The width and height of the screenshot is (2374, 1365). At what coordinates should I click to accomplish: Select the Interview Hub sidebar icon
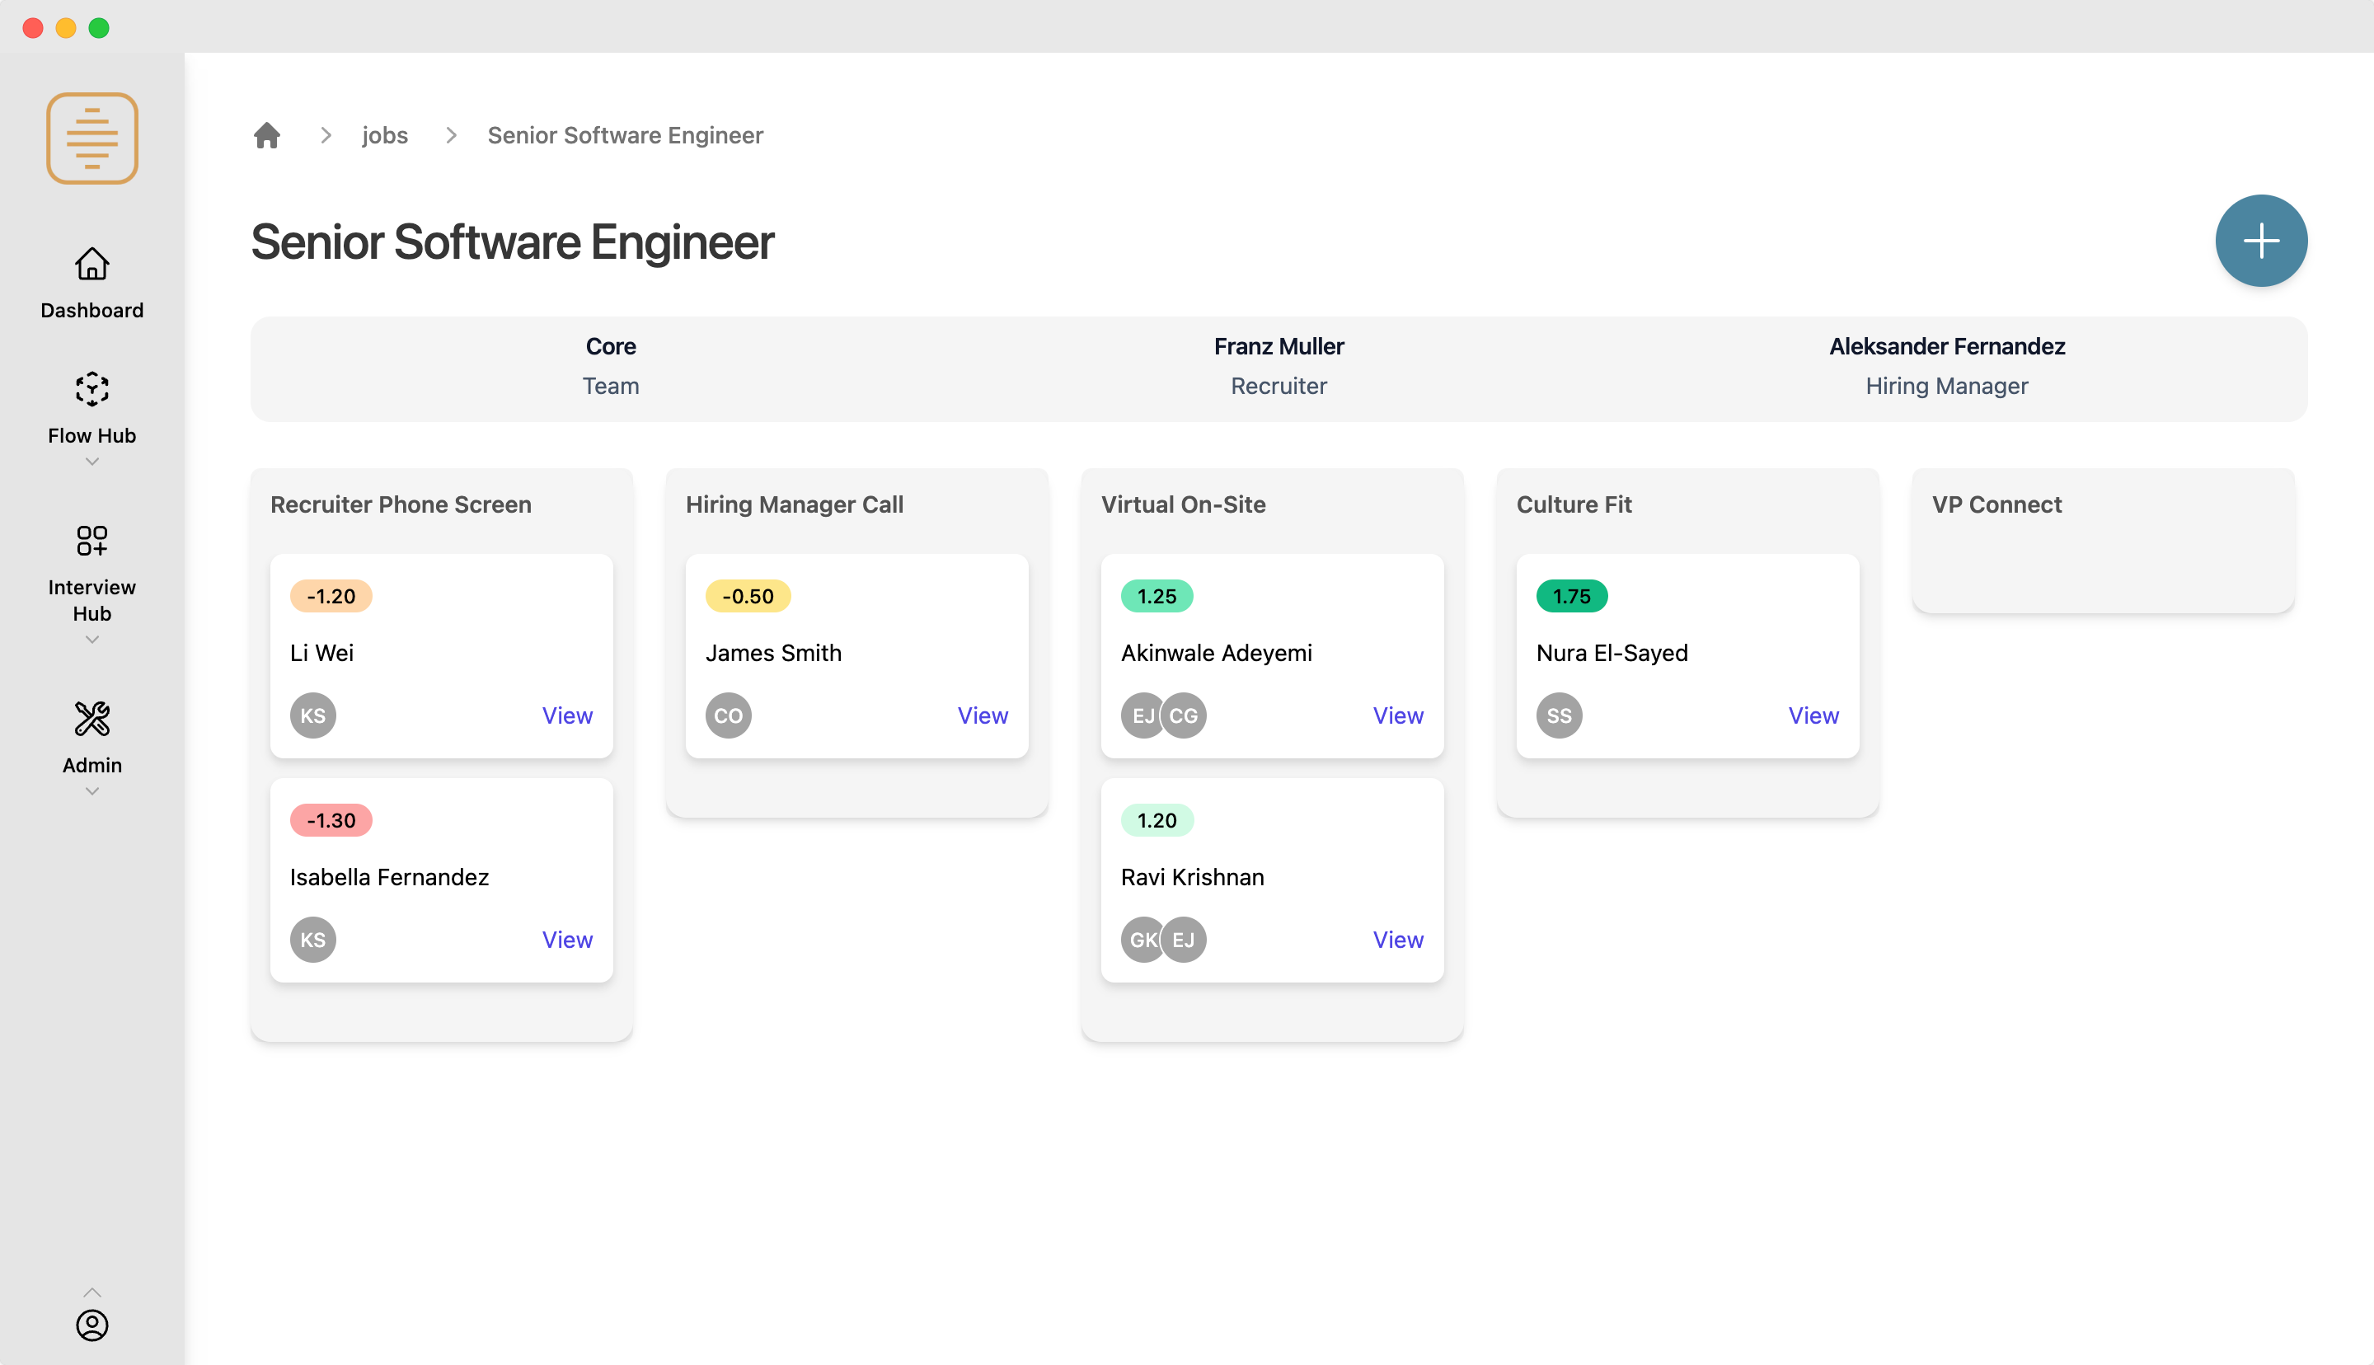tap(91, 541)
